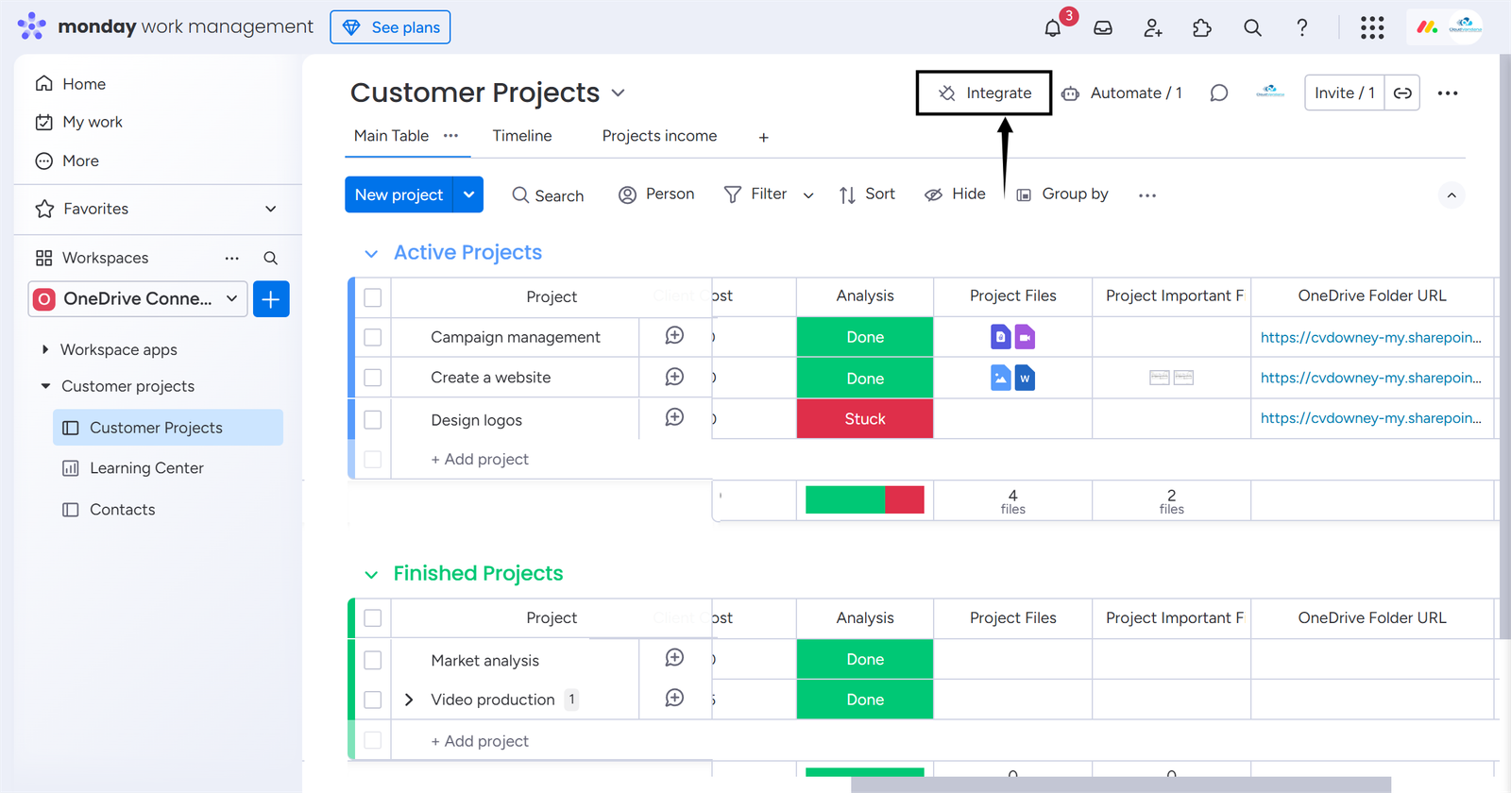Image resolution: width=1511 pixels, height=793 pixels.
Task: Add update to Campaign management
Action: [x=674, y=336]
